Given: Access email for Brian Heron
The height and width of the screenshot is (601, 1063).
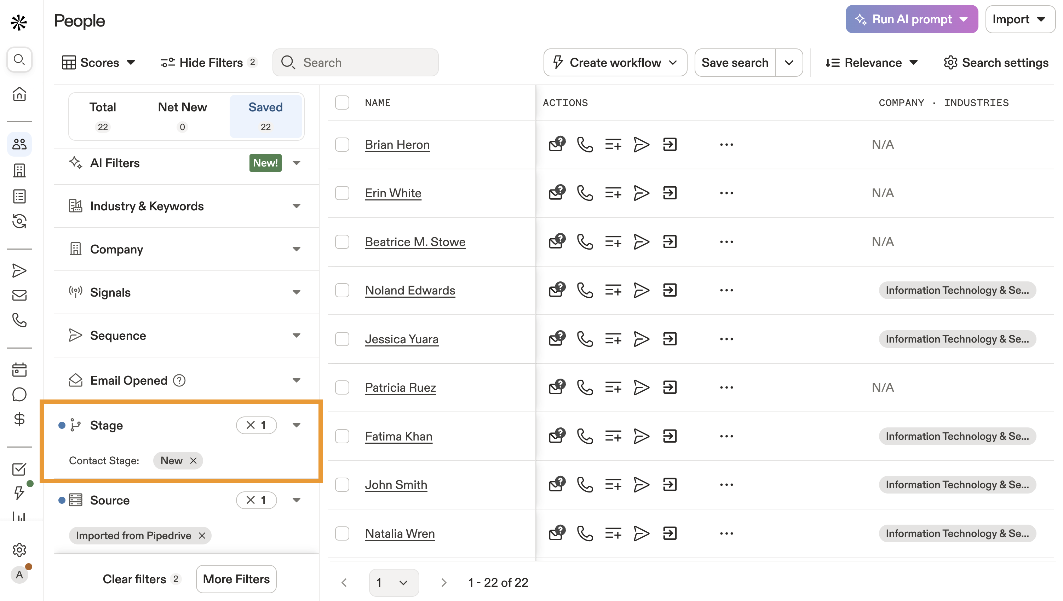Looking at the screenshot, I should click(557, 145).
